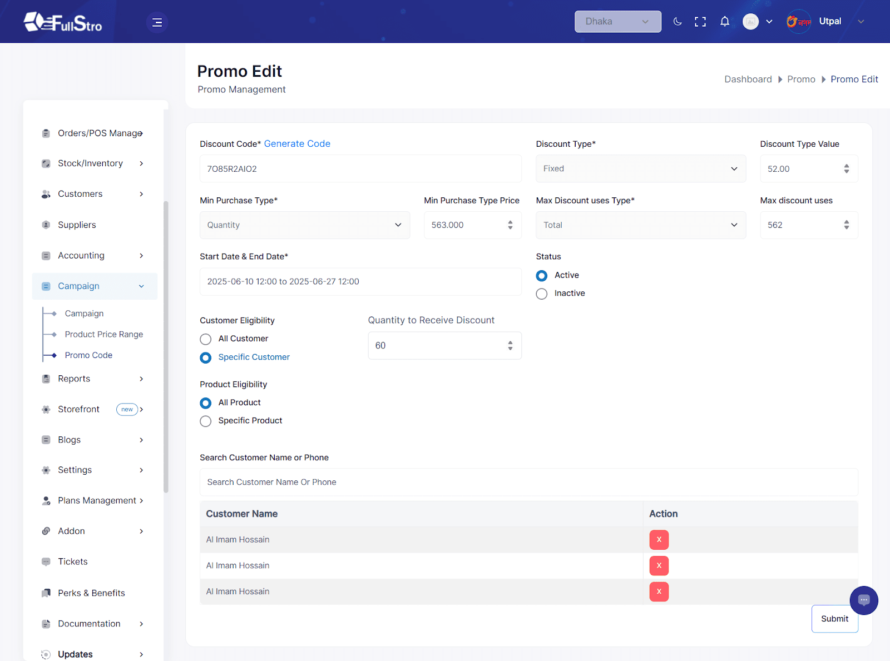This screenshot has width=890, height=661.
Task: Open notifications bell
Action: coord(724,22)
